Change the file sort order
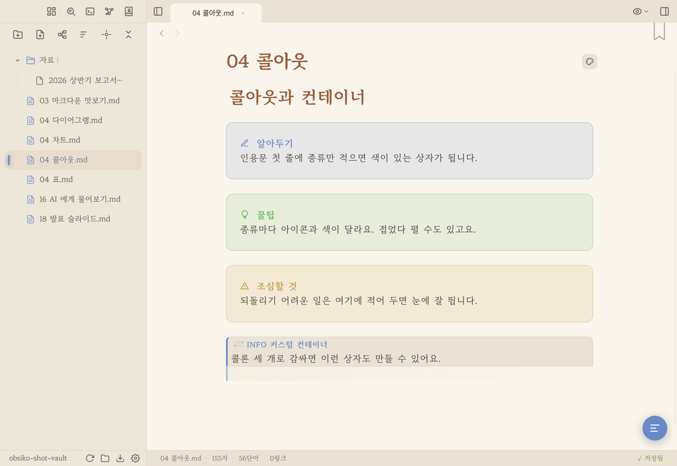The image size is (677, 466). click(x=83, y=34)
